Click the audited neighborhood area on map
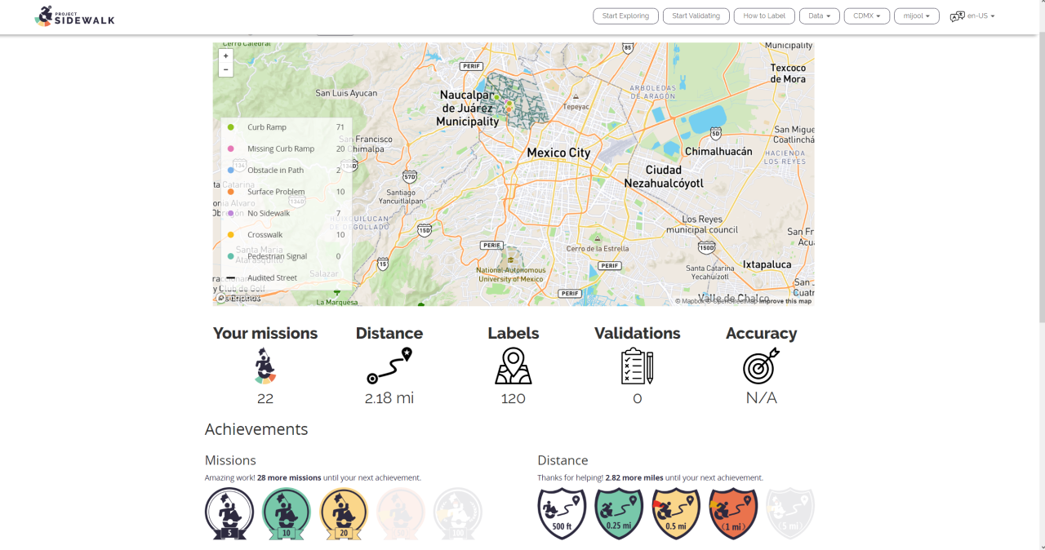This screenshot has height=550, width=1045. pyautogui.click(x=513, y=101)
